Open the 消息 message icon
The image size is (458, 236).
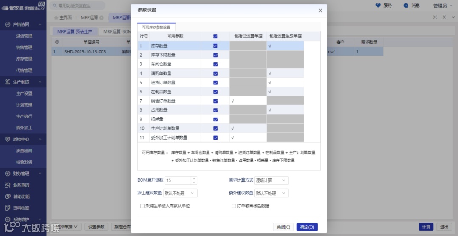point(406,5)
